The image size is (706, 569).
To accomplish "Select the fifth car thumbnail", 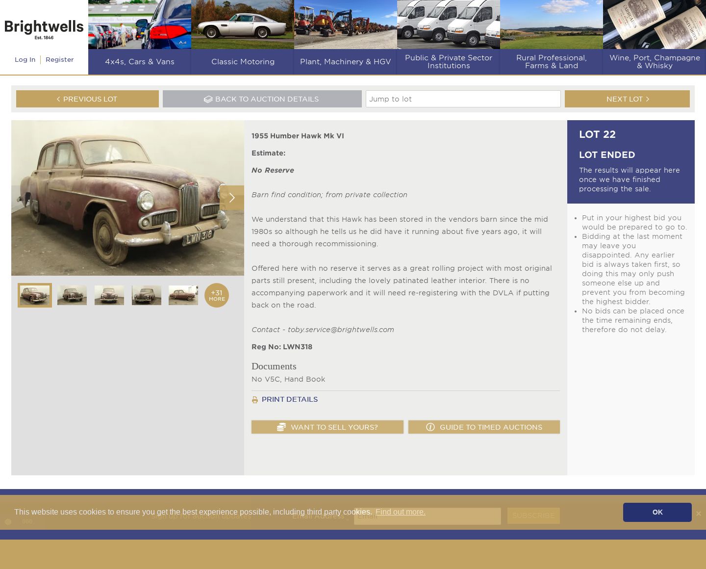I will (x=183, y=295).
